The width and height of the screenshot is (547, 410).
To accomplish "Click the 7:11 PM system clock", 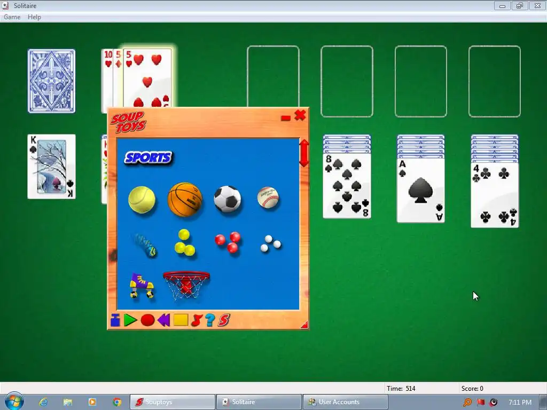I will click(x=520, y=403).
